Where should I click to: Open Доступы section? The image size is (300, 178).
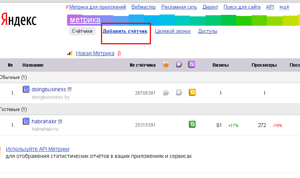(x=208, y=31)
